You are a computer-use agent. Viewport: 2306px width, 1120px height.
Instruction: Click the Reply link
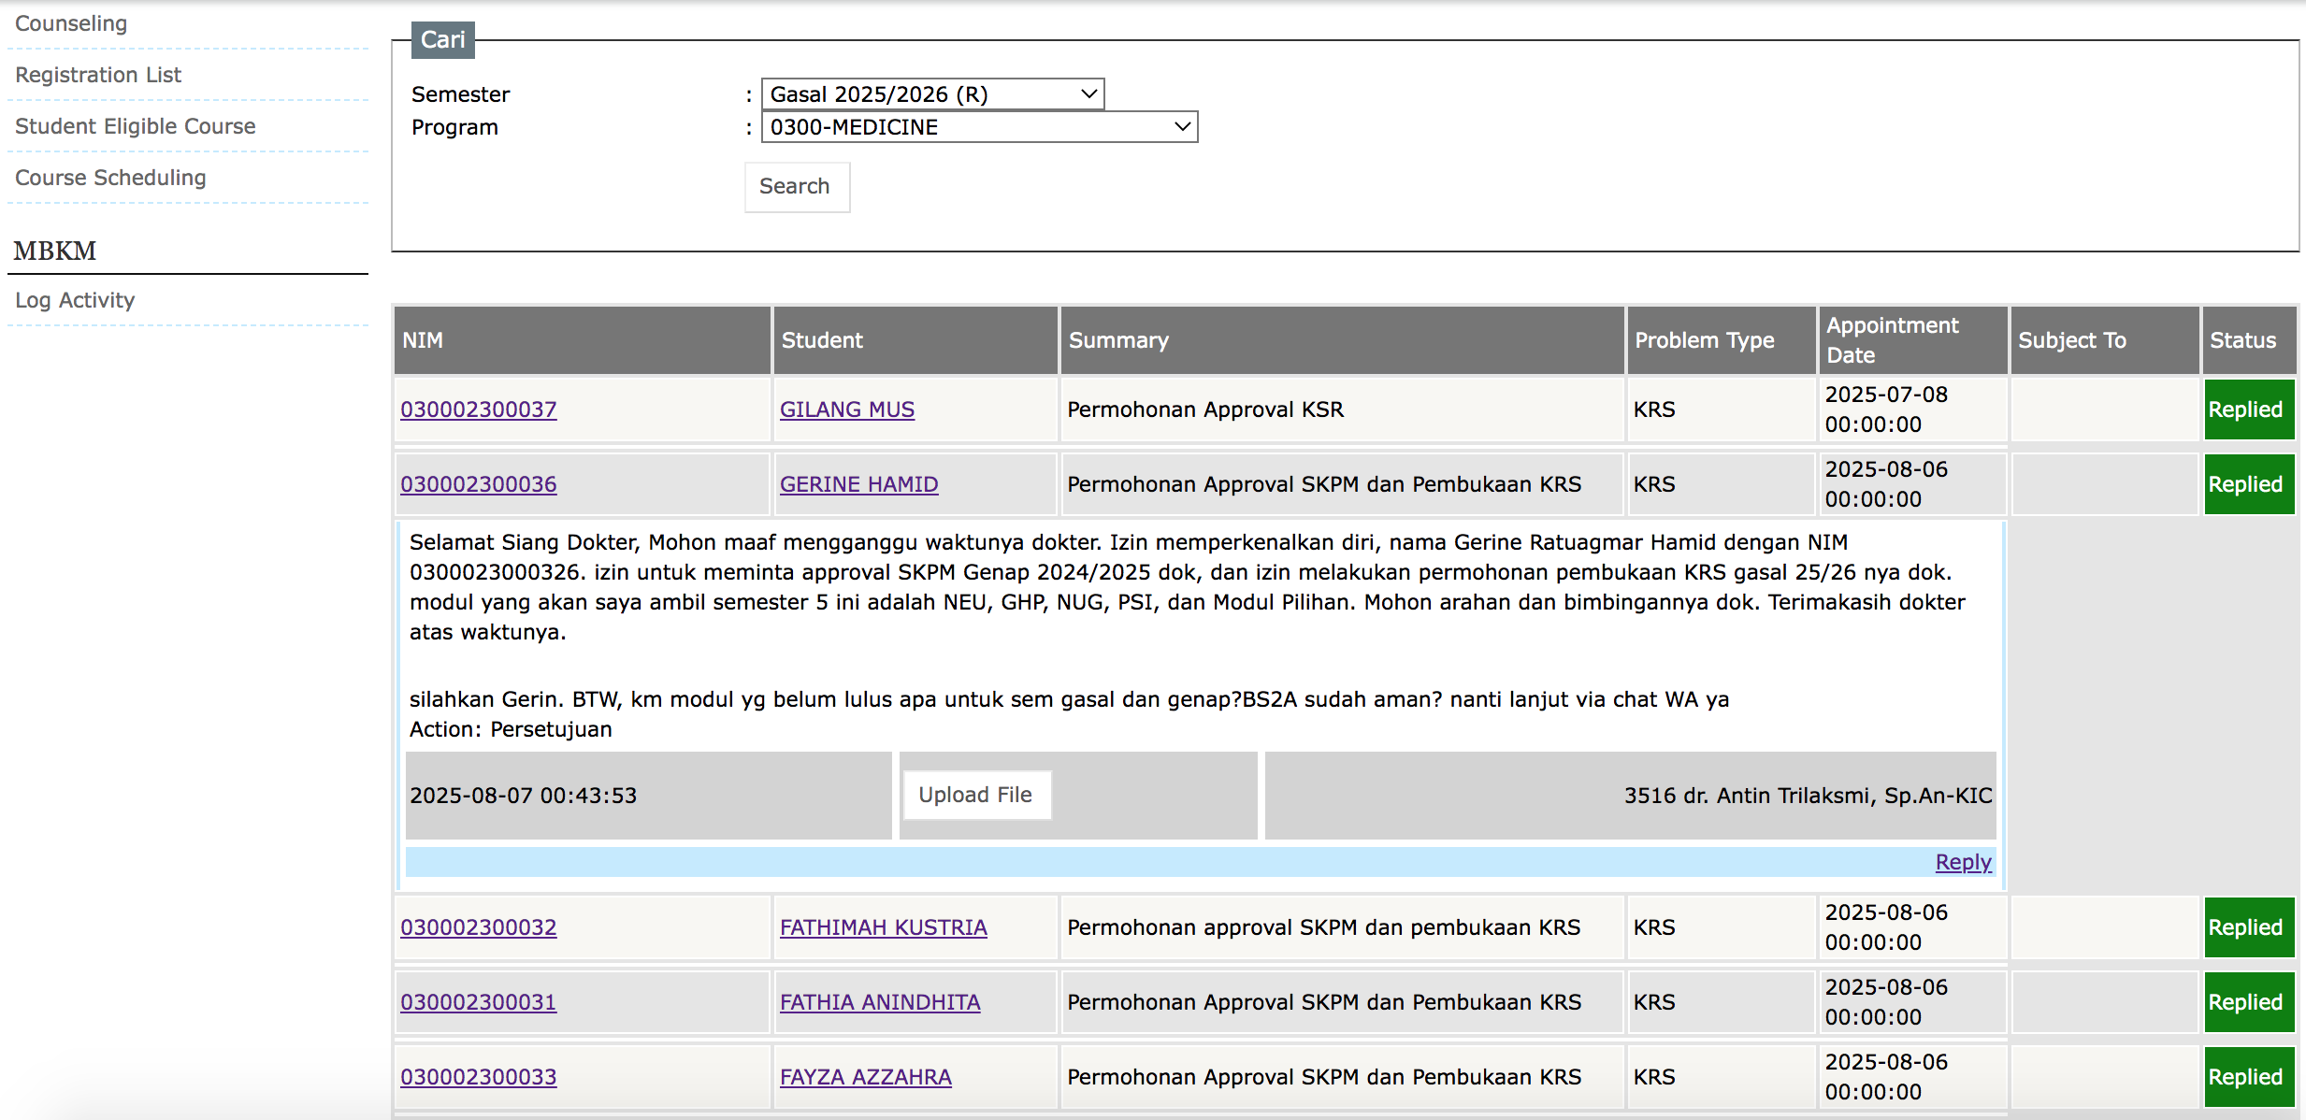1963,862
